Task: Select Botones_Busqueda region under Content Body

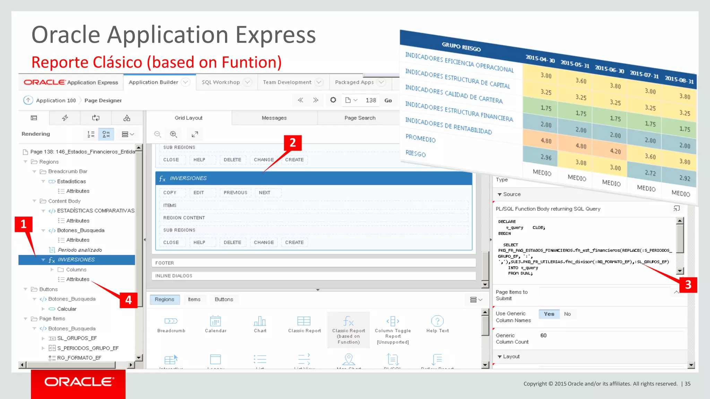Action: 81,230
